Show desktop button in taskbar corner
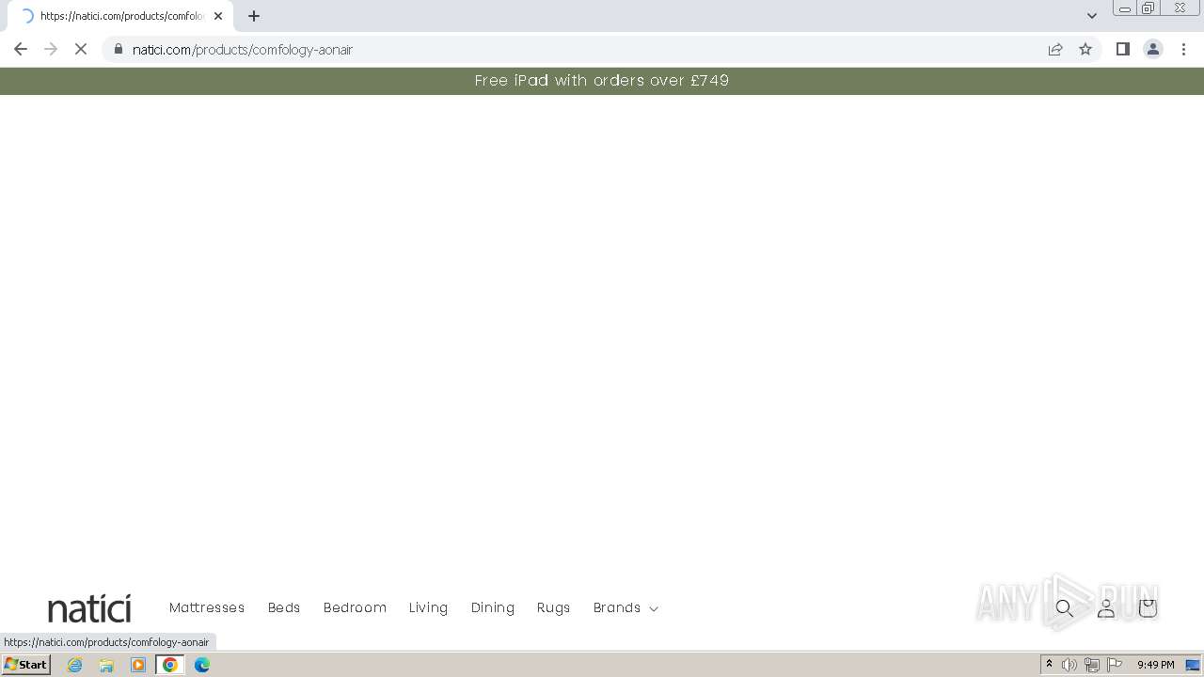This screenshot has width=1204, height=677. coord(1194,665)
